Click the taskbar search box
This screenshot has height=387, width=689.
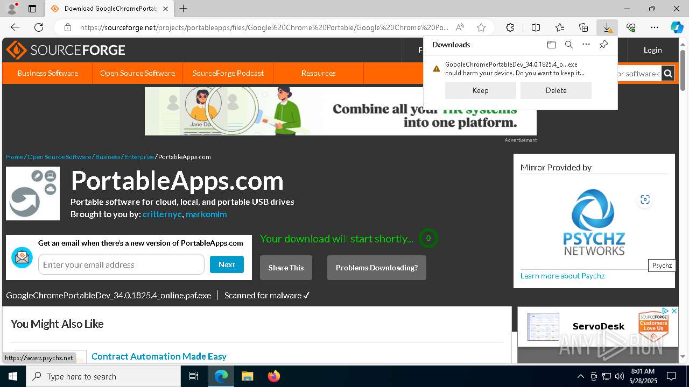point(103,376)
